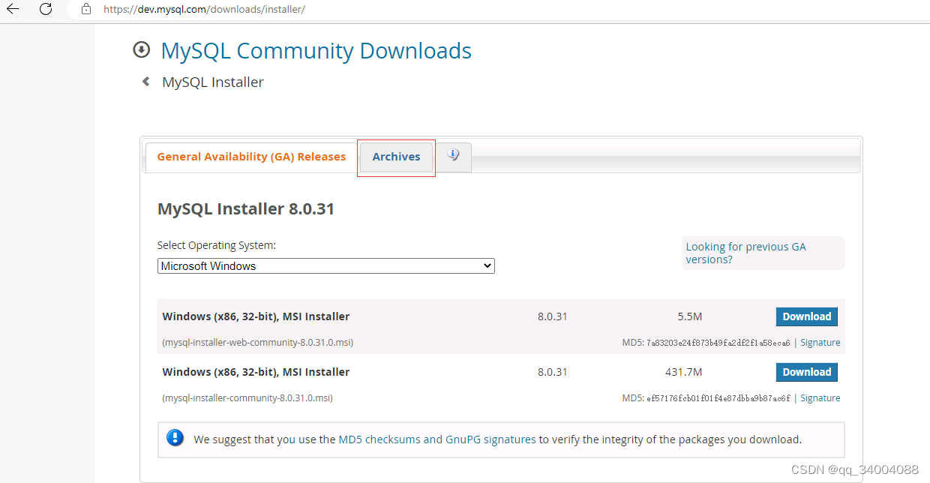The width and height of the screenshot is (930, 483).
Task: Reload the page with refresh icon
Action: click(x=46, y=9)
